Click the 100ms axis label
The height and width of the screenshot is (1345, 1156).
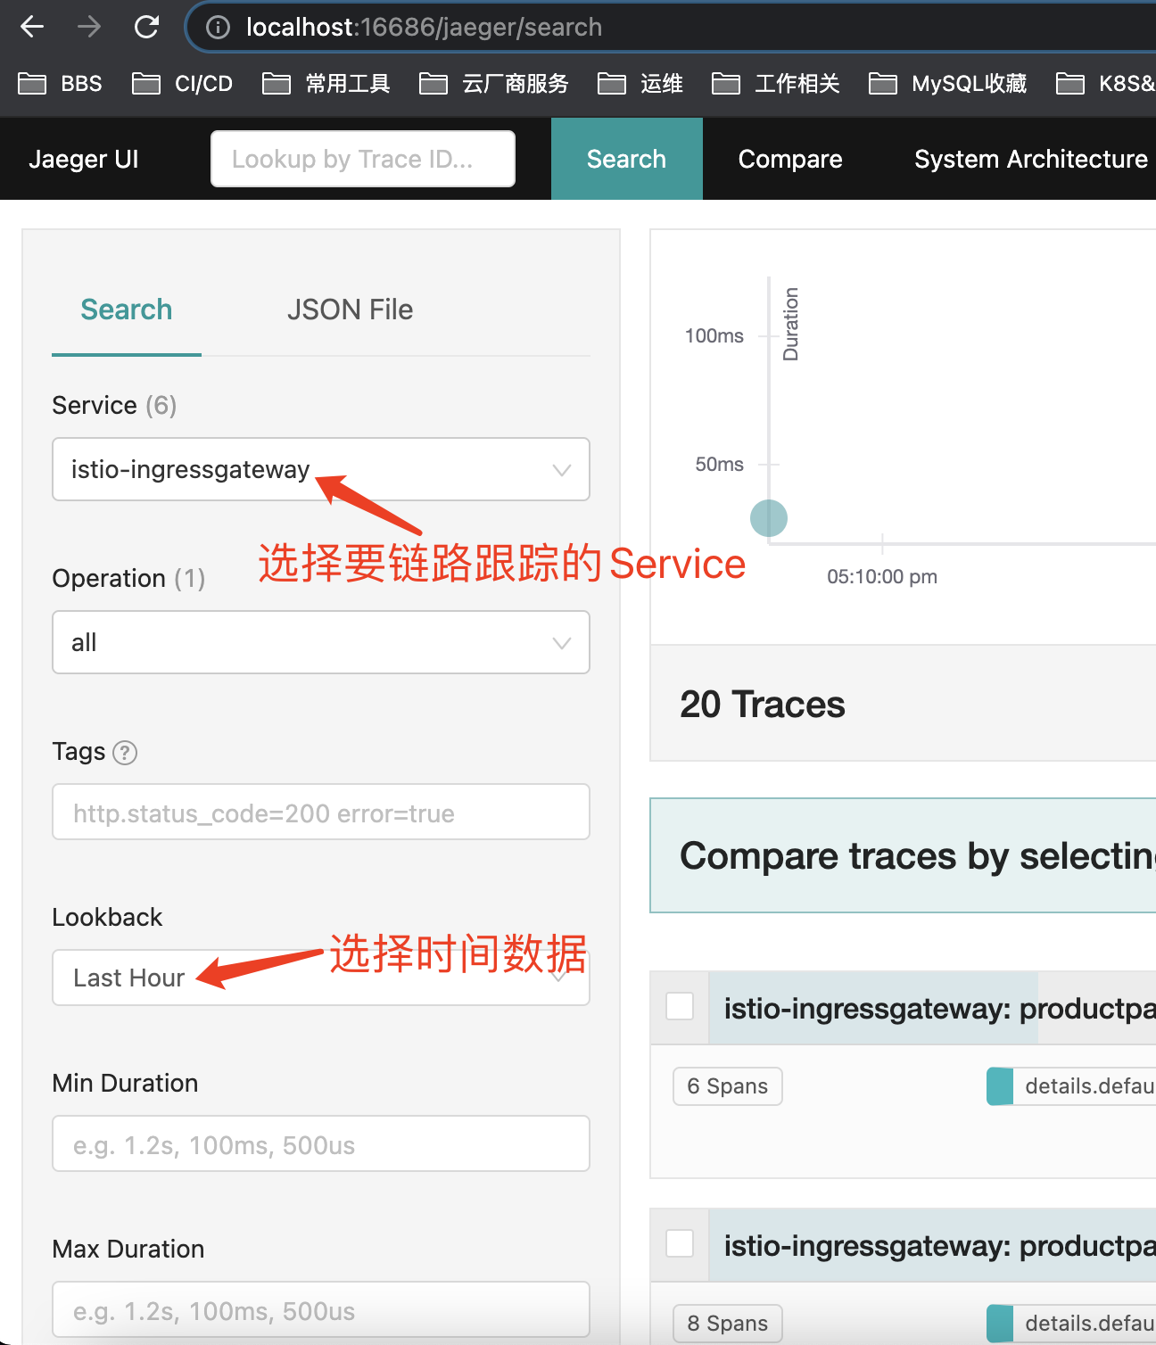(x=714, y=336)
